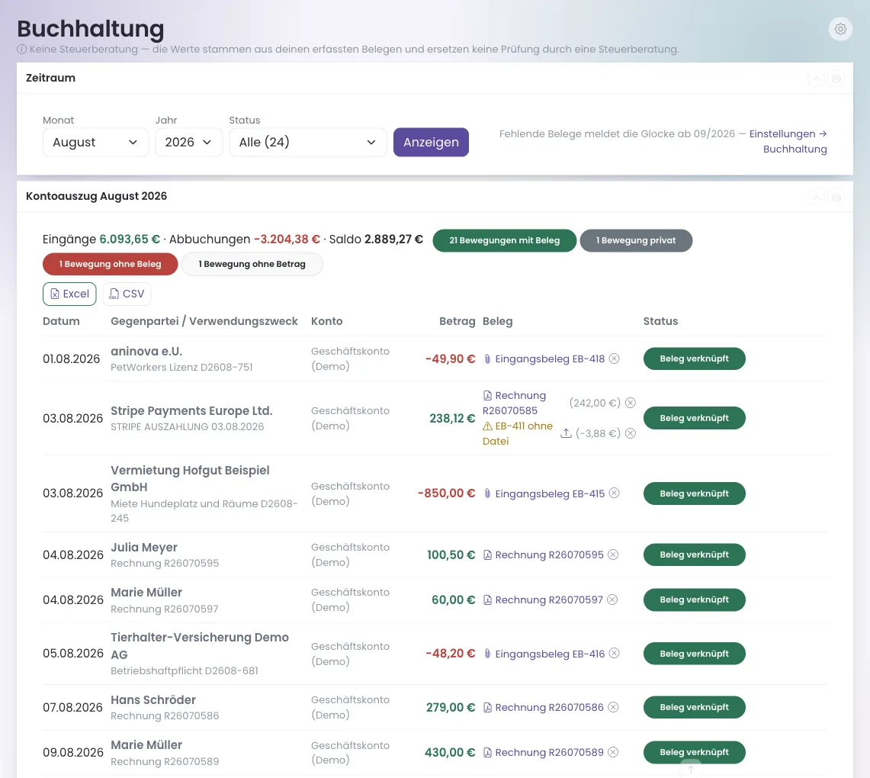The width and height of the screenshot is (870, 778).
Task: Print the Zeitraum panel
Action: [x=836, y=79]
